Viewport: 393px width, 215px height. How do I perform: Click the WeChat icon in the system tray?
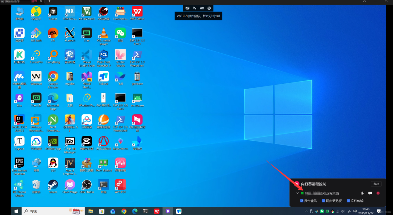[322, 211]
